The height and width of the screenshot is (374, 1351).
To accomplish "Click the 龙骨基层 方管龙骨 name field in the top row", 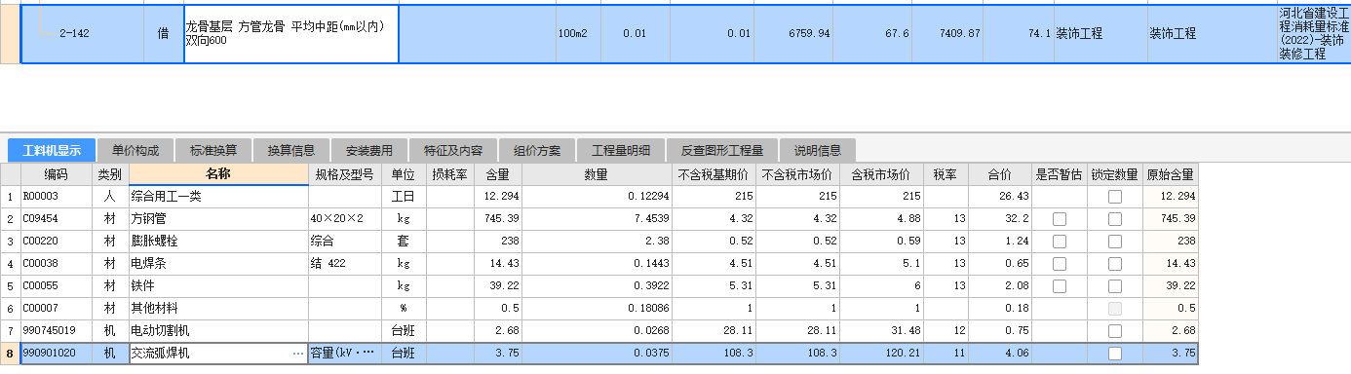I will [291, 33].
